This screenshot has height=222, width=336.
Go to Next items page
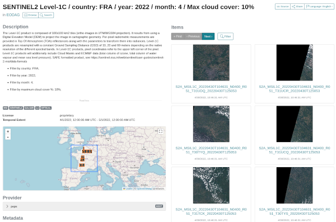click(208, 36)
